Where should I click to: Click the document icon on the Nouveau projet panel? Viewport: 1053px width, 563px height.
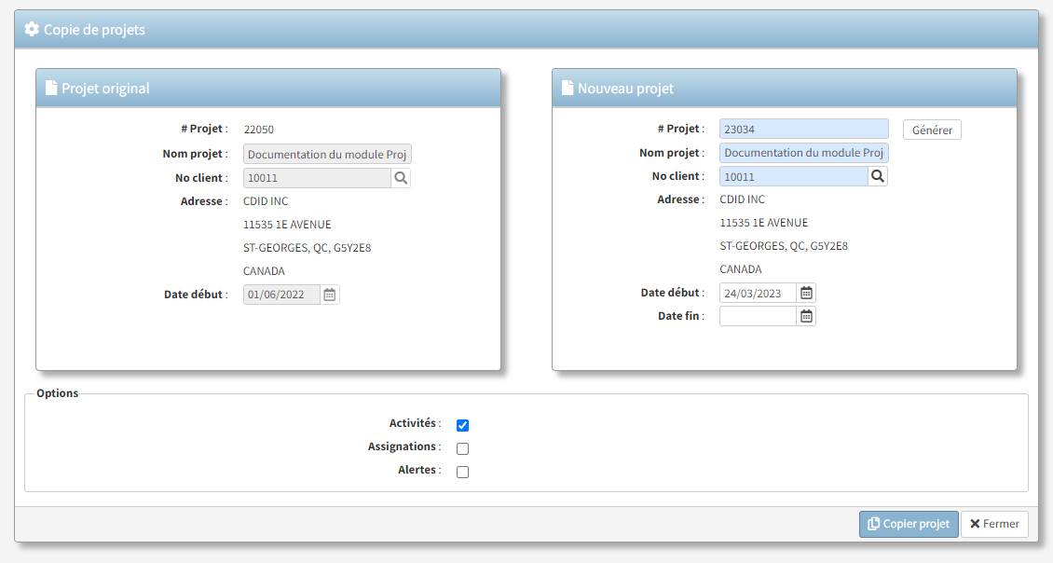point(567,87)
